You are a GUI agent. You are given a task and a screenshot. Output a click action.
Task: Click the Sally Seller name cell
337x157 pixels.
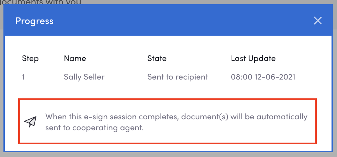pyautogui.click(x=84, y=77)
